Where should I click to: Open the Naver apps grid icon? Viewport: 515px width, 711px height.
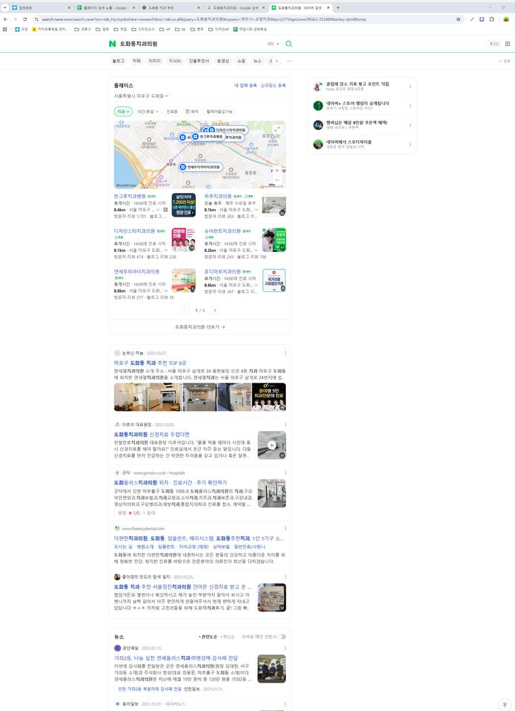coord(508,44)
